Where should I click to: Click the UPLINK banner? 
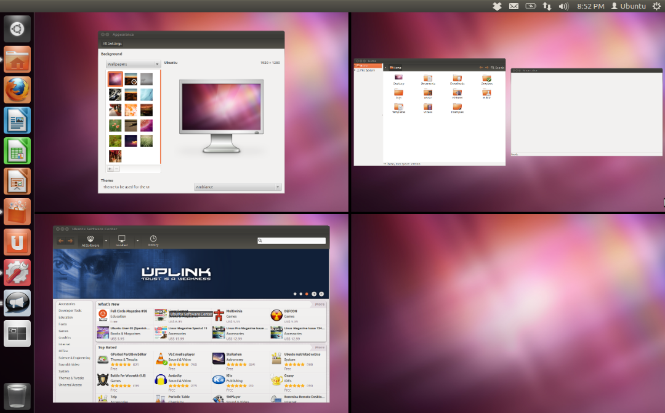click(191, 274)
